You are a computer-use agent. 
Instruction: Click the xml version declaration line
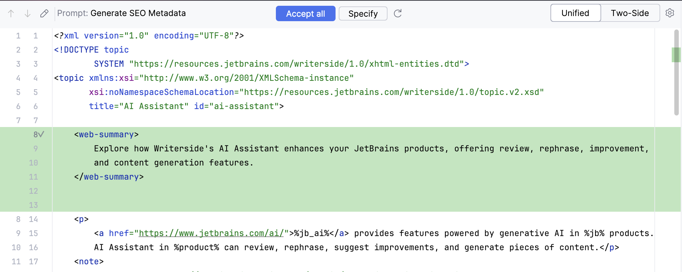149,36
